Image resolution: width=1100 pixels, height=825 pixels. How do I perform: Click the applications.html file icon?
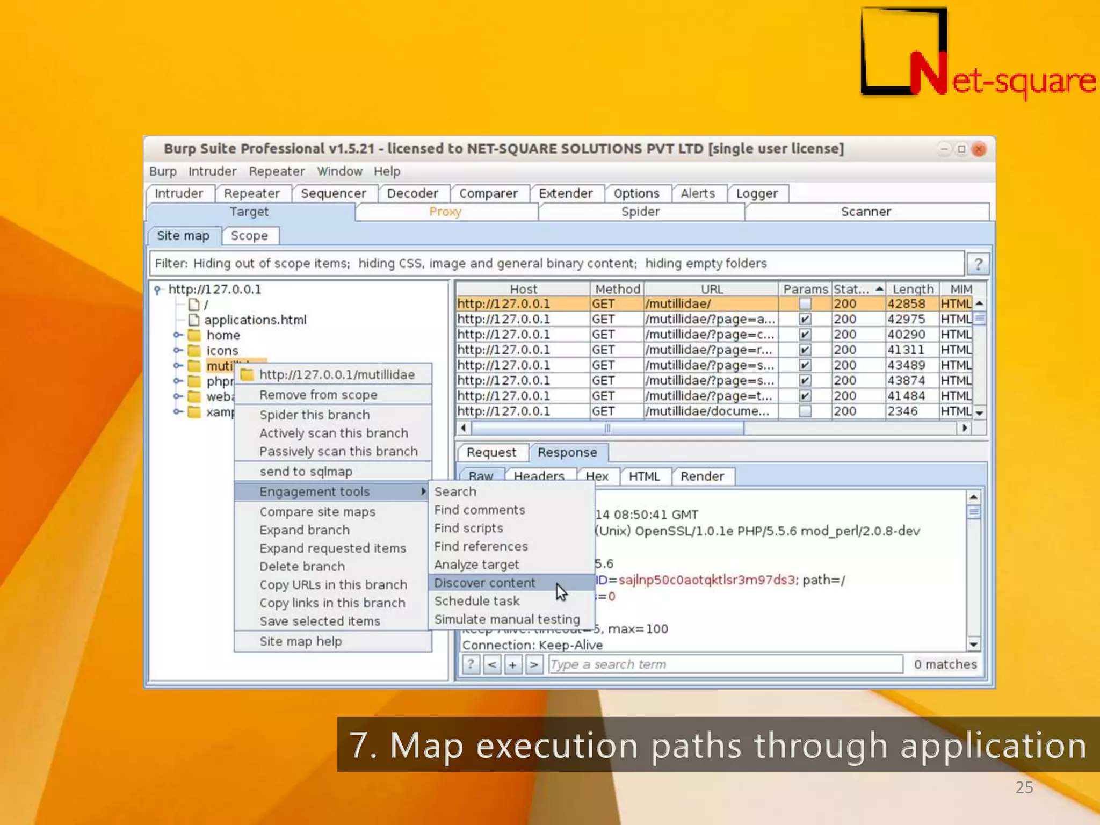194,320
